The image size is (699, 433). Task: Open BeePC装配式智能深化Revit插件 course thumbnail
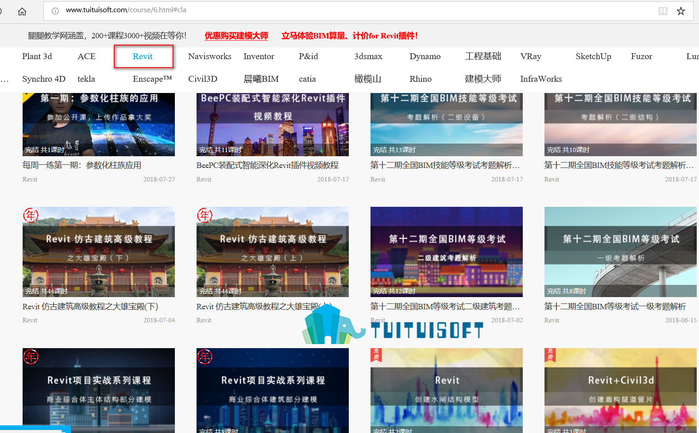(272, 125)
